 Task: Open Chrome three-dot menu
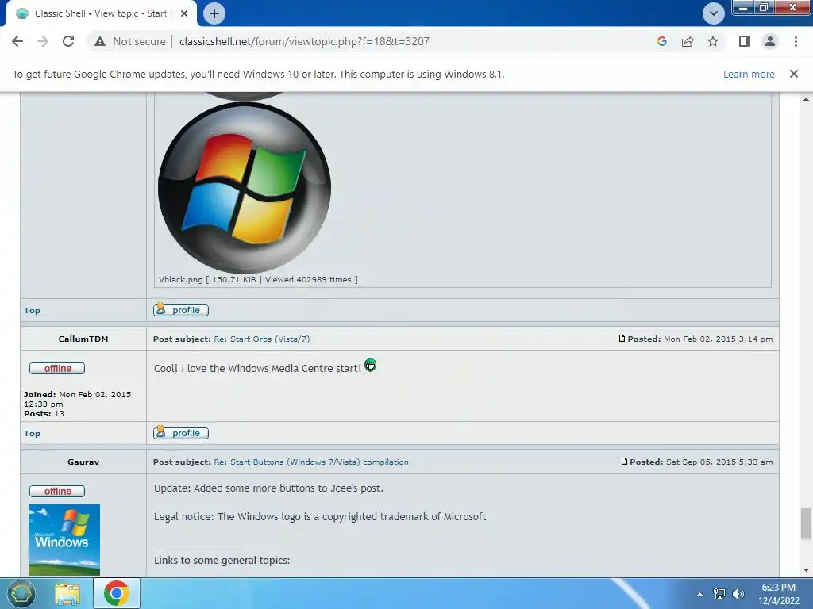coord(796,41)
